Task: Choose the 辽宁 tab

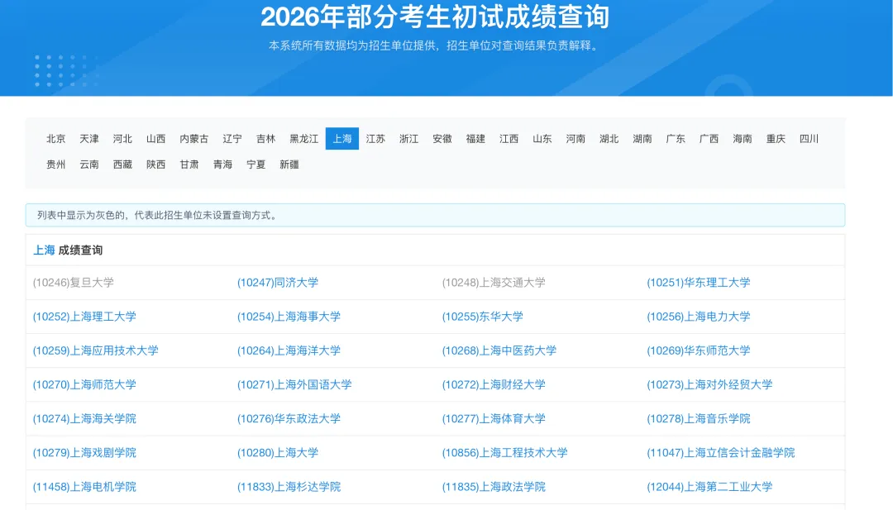Action: coord(232,138)
